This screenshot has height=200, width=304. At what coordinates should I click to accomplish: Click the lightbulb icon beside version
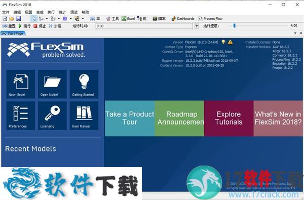223,42
